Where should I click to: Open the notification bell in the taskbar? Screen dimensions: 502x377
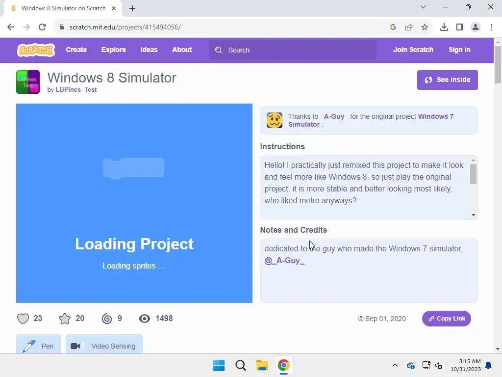pos(489,365)
